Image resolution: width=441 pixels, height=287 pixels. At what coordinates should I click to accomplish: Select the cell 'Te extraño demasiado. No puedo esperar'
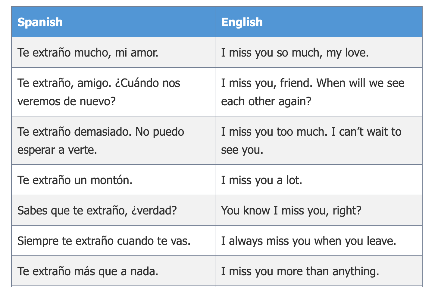tap(113, 140)
